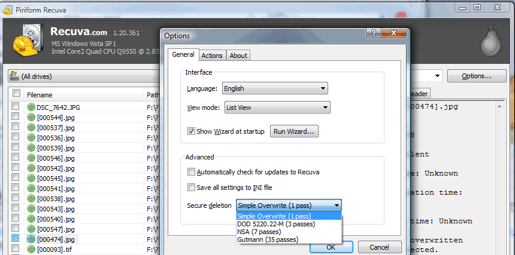Click the green status icon for [000539].jpg
Screen dimensions: 515x255
pos(31,148)
